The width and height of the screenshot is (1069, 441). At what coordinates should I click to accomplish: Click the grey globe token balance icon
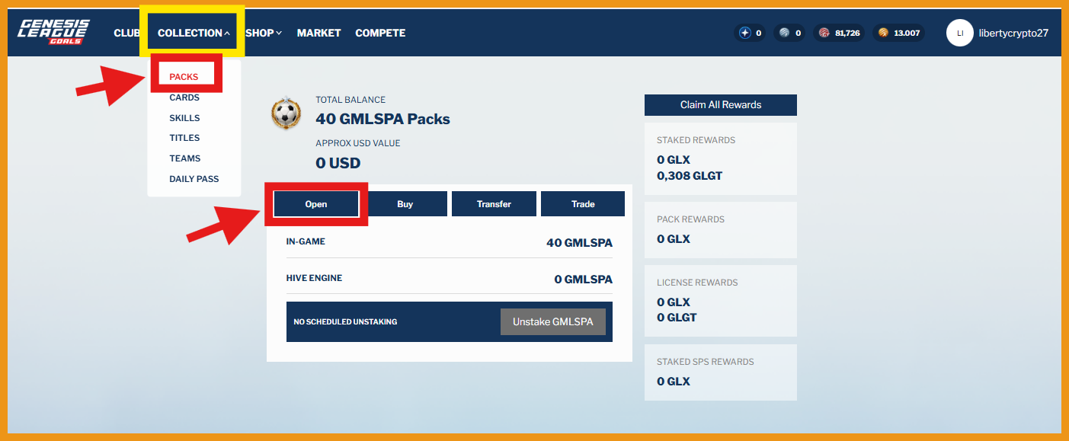[785, 33]
